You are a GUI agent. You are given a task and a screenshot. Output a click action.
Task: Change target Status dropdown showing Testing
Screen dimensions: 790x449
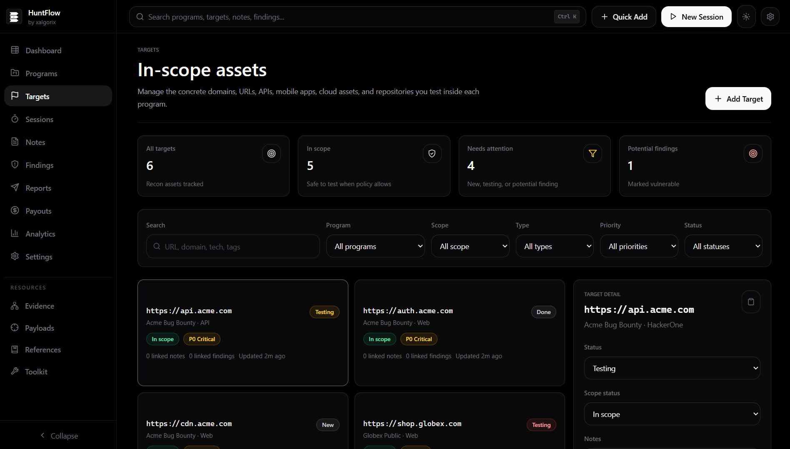(x=672, y=368)
